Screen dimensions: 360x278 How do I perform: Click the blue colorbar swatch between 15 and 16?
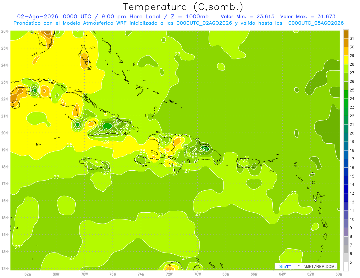(346, 172)
